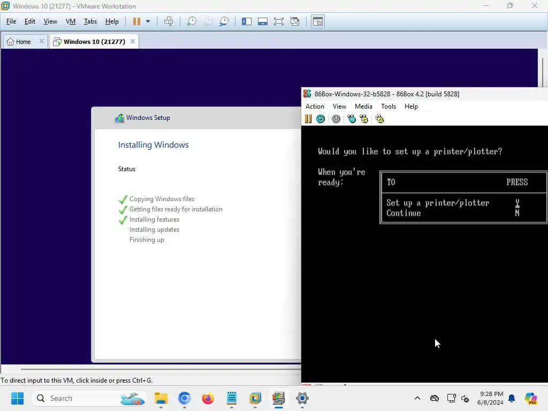Open 86Box taskbar icon
Image resolution: width=548 pixels, height=411 pixels.
click(x=278, y=398)
